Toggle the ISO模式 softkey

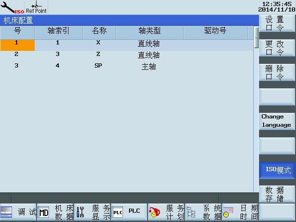(277, 170)
